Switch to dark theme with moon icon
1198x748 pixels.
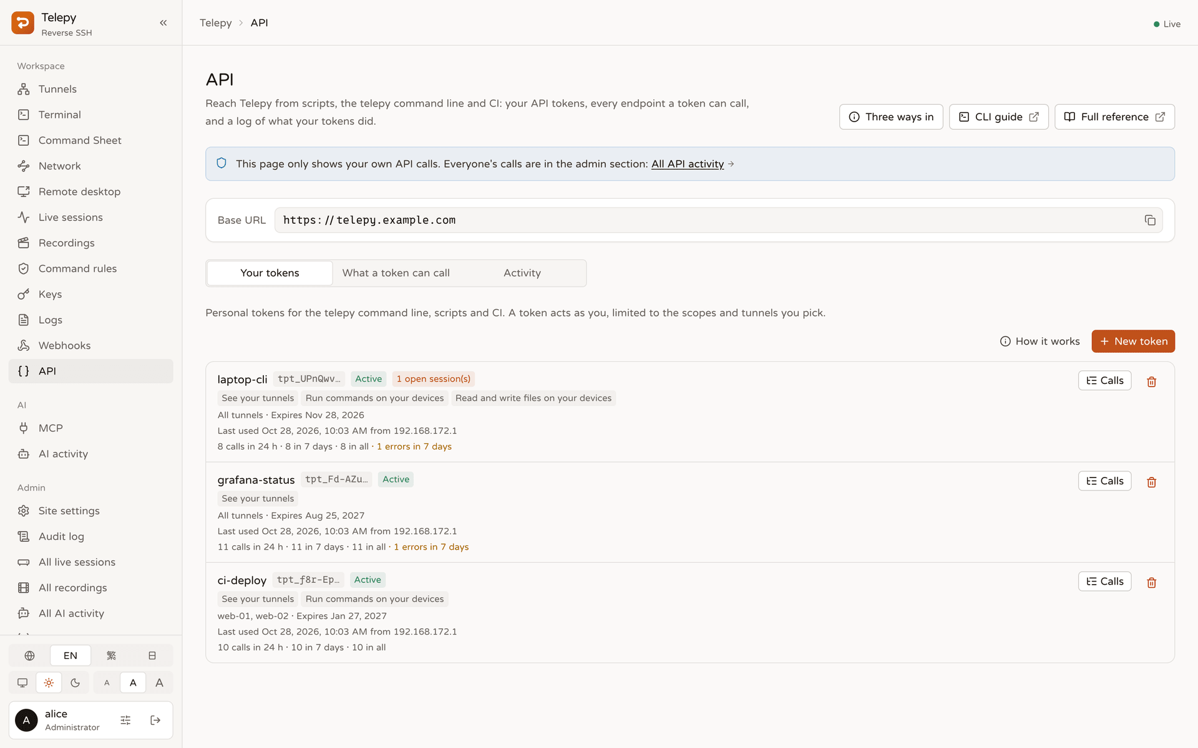[75, 683]
